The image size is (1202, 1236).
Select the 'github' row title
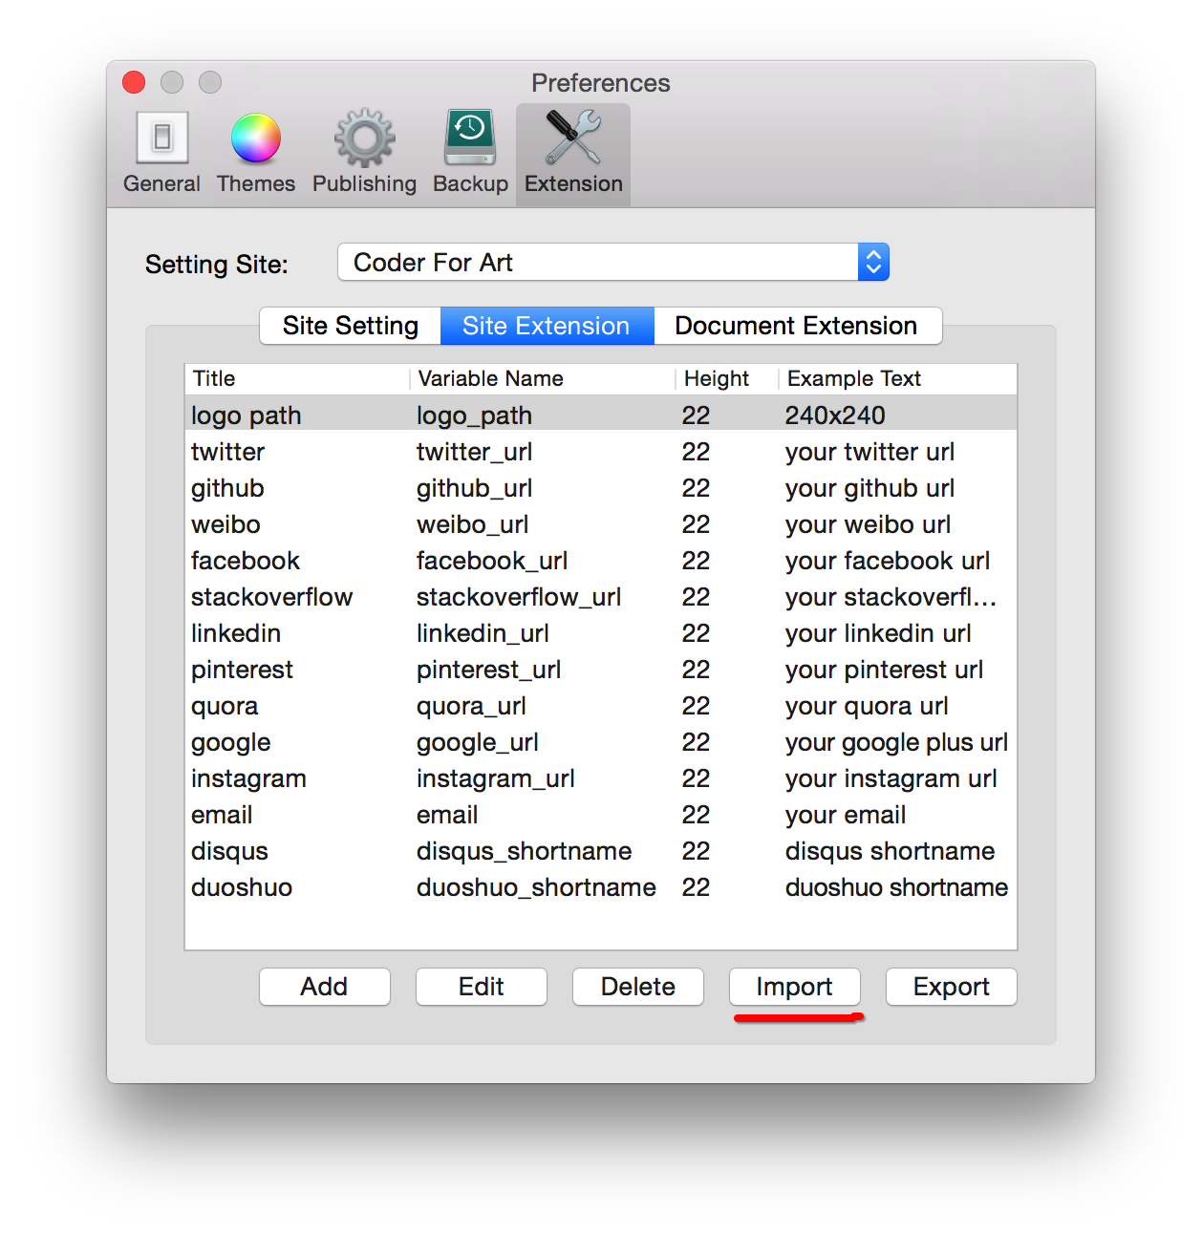tap(227, 488)
